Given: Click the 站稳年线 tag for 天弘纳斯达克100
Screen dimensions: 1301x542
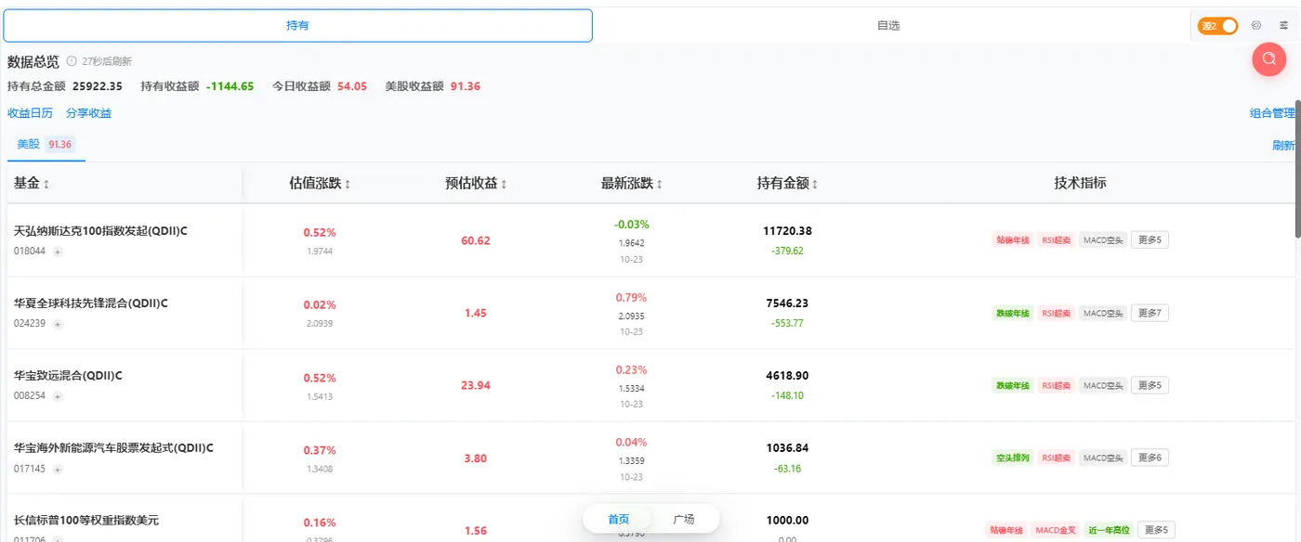Looking at the screenshot, I should [1012, 239].
